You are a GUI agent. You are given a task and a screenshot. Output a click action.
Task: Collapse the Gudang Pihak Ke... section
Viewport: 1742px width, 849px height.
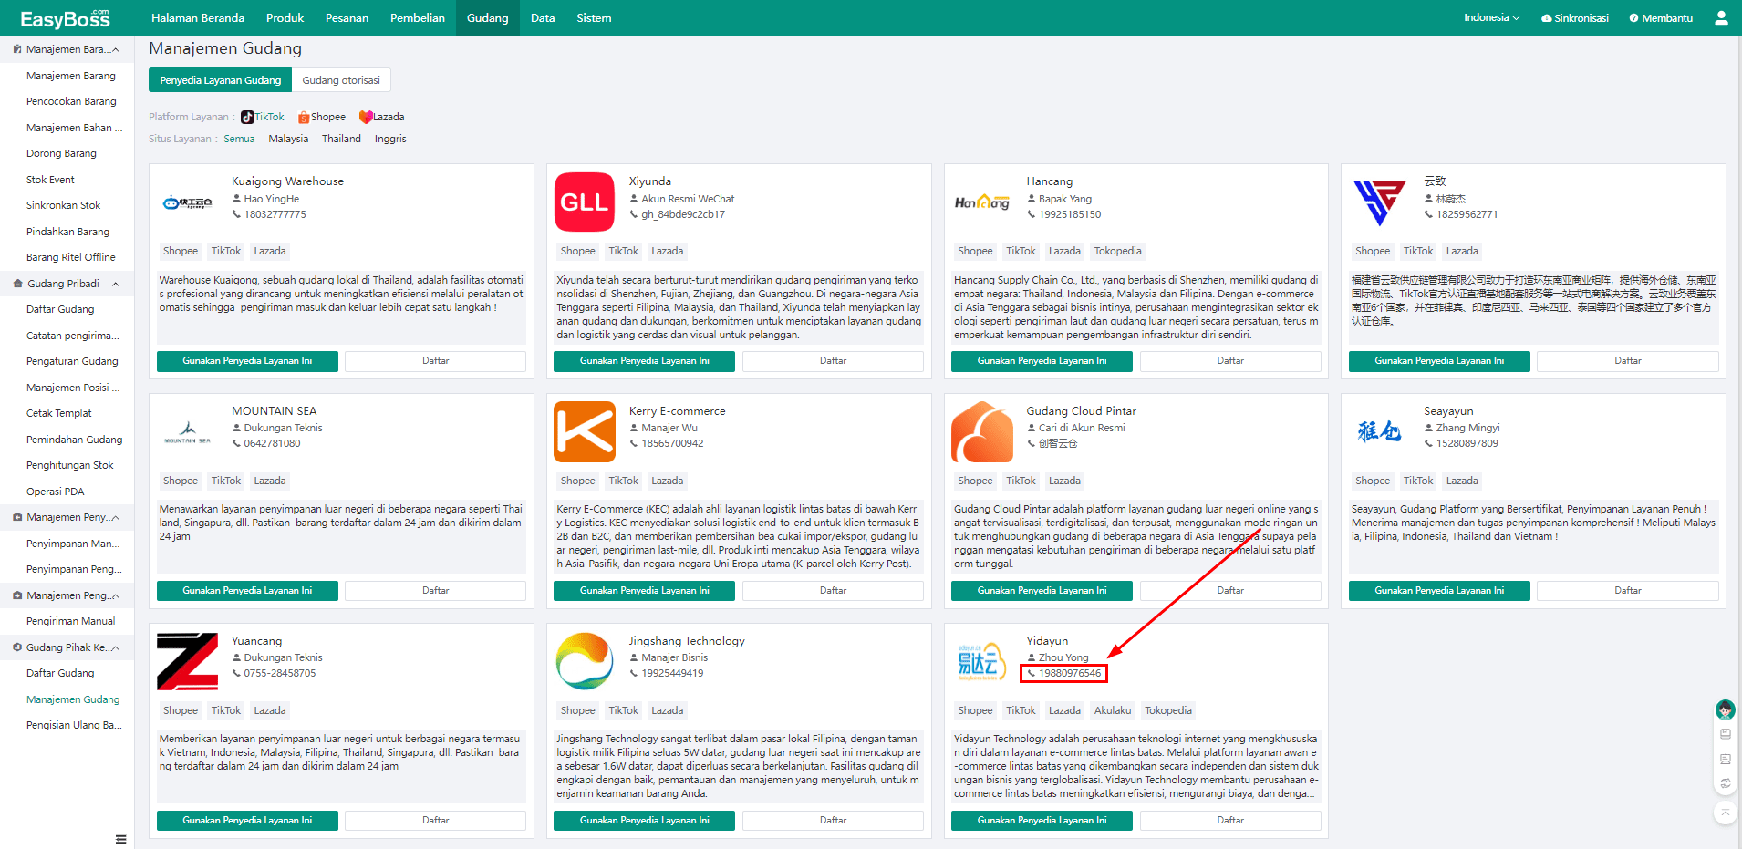tap(116, 647)
